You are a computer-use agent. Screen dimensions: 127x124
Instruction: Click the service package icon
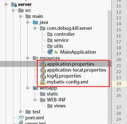(50, 40)
